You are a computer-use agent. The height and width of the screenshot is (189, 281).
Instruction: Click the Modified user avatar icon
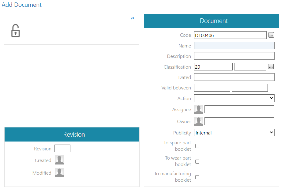point(59,173)
